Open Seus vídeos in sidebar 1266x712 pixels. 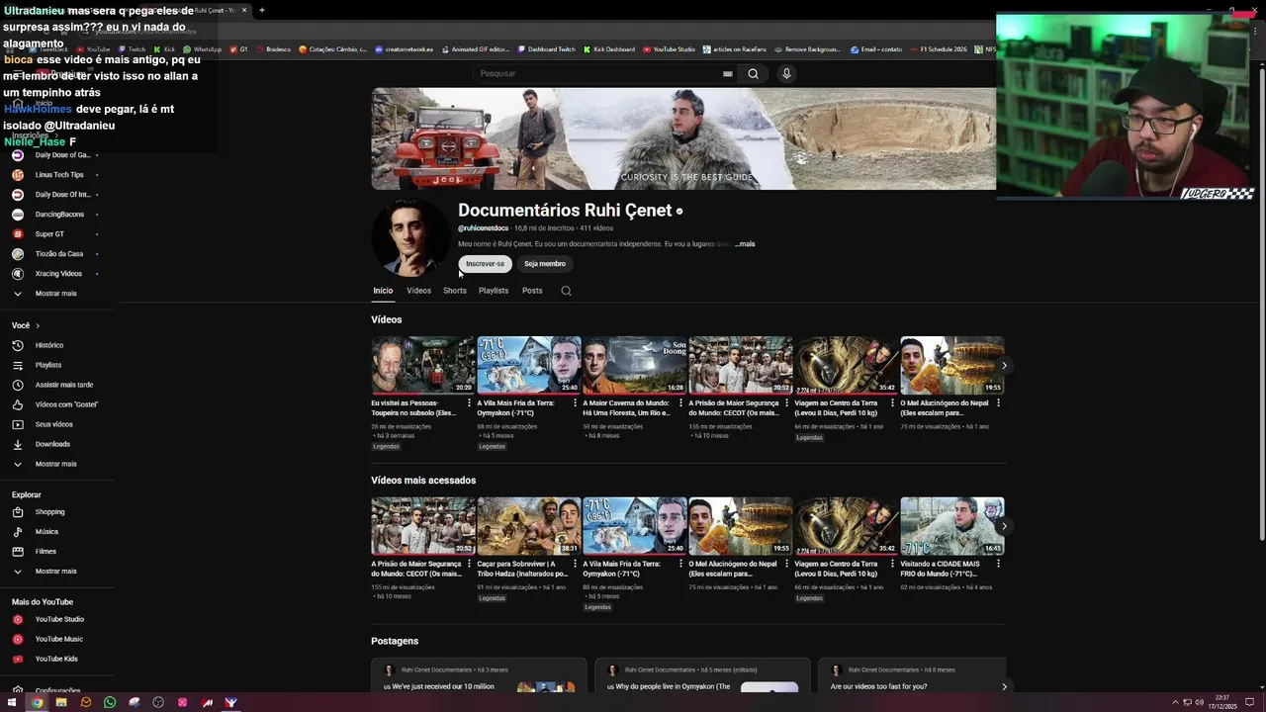pyautogui.click(x=53, y=424)
